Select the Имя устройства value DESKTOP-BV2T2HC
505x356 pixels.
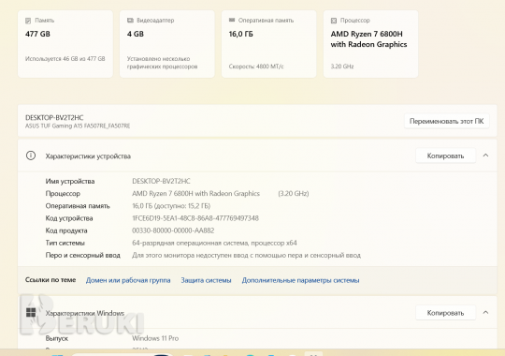click(161, 181)
